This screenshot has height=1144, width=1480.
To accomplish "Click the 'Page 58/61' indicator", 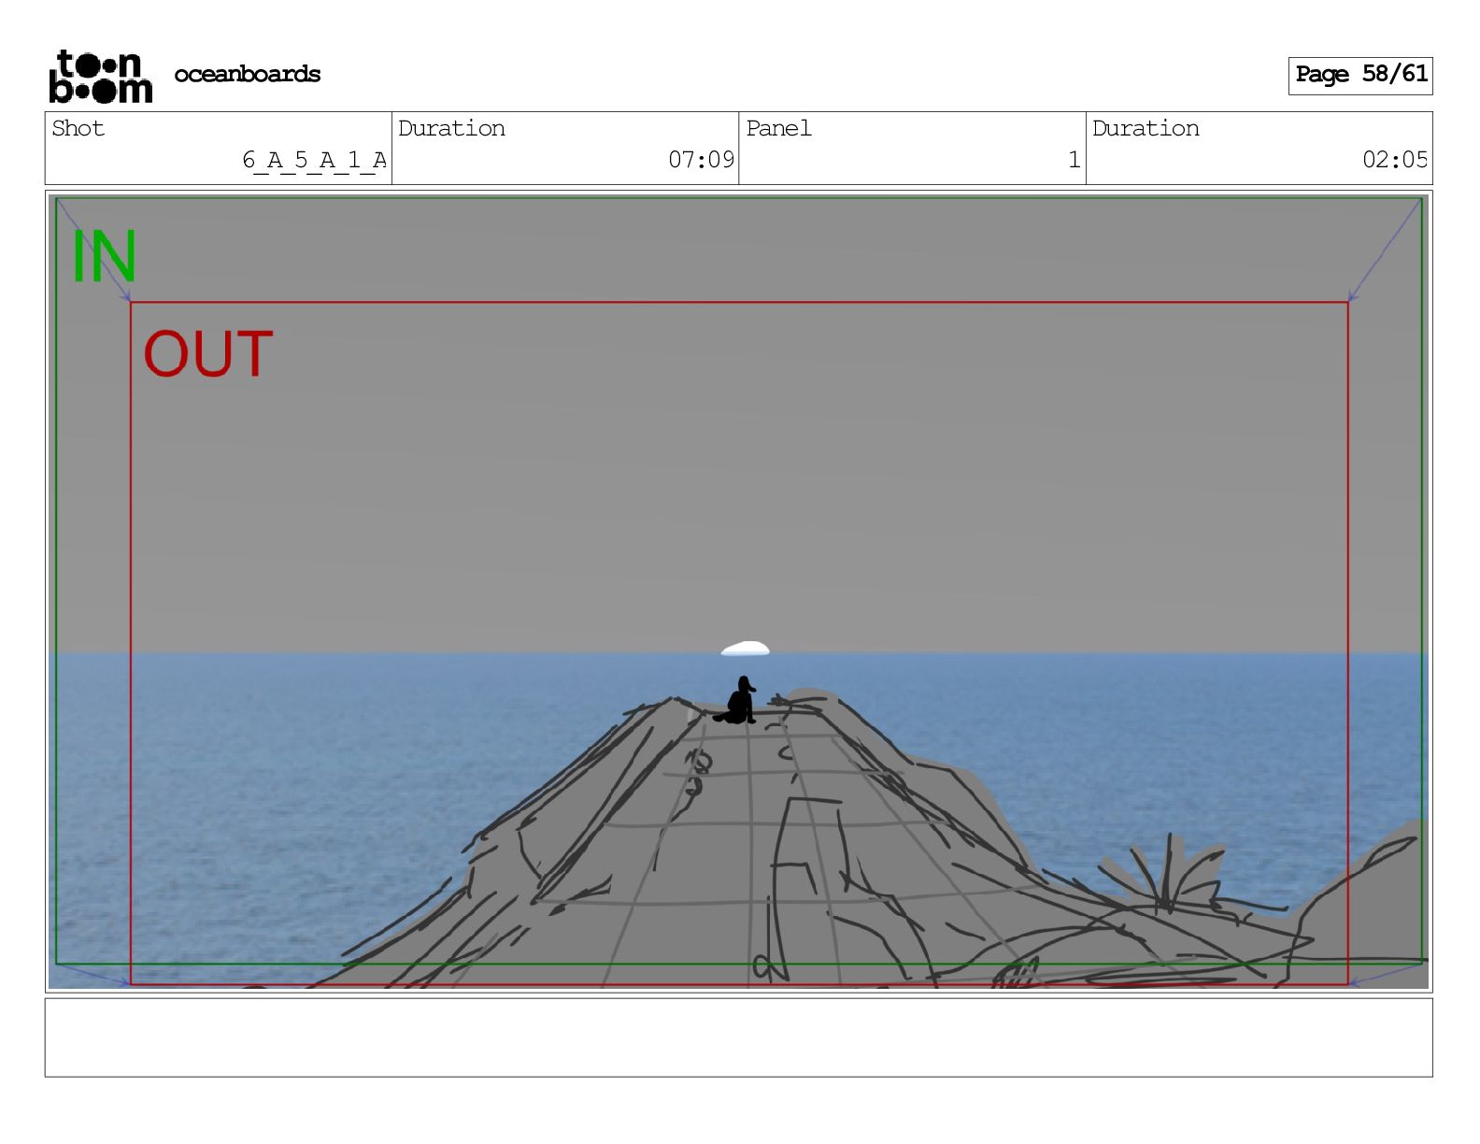I will point(1360,75).
